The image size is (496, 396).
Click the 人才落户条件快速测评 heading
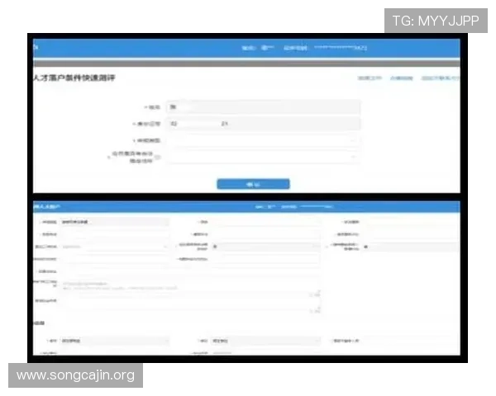74,78
